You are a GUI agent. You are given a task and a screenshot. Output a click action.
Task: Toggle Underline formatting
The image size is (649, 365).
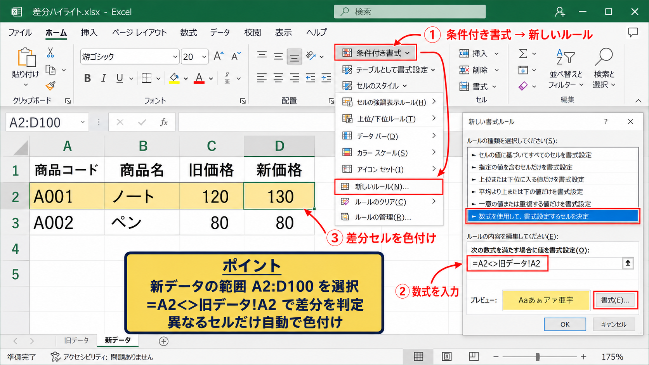[x=120, y=78]
